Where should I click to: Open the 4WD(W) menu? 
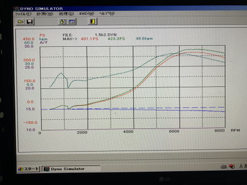(86, 13)
